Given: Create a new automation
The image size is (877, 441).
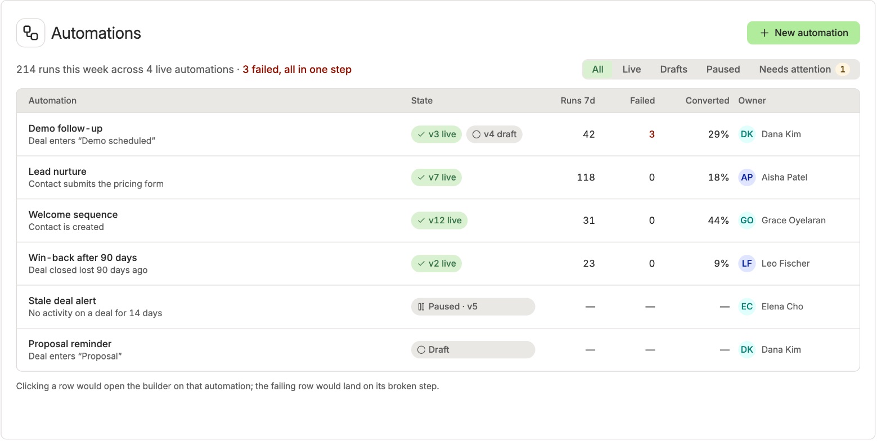Looking at the screenshot, I should [x=803, y=33].
